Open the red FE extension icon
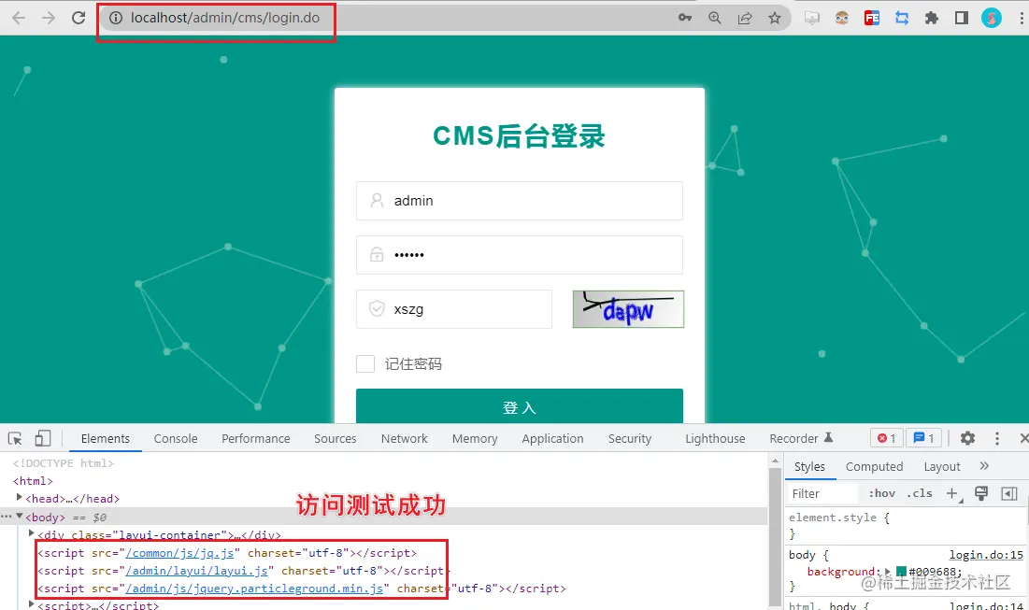This screenshot has height=610, width=1029. coord(871,19)
